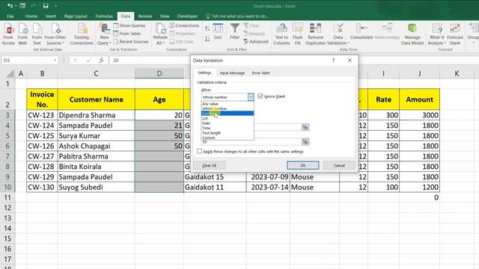479x269 pixels.
Task: Click range selector icon beside Maximum field
Action: tap(305, 141)
